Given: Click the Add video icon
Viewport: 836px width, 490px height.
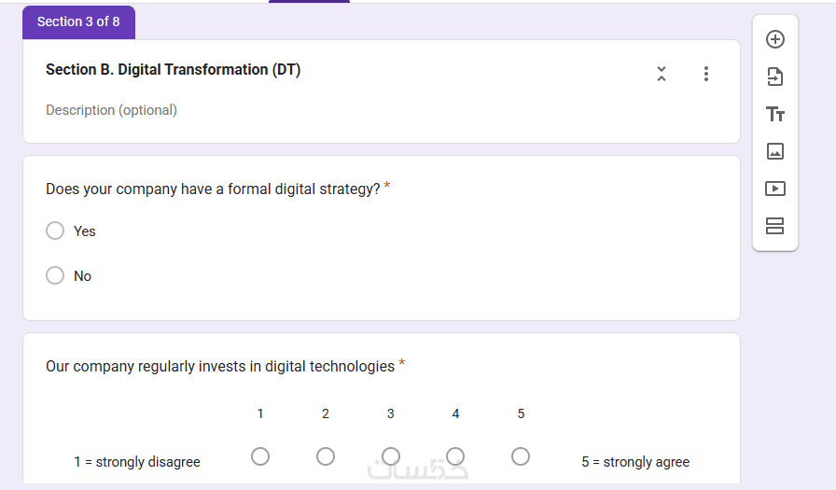Looking at the screenshot, I should point(774,189).
